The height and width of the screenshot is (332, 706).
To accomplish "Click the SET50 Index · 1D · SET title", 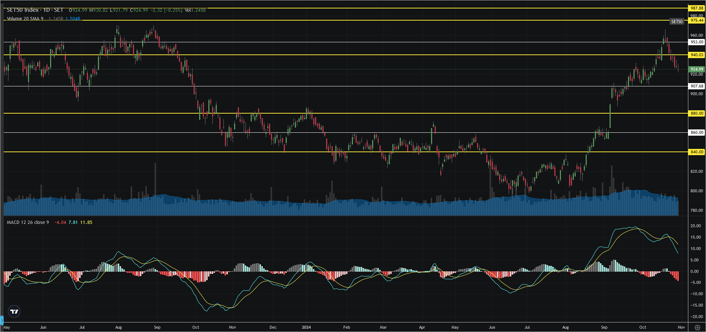I will [x=35, y=10].
